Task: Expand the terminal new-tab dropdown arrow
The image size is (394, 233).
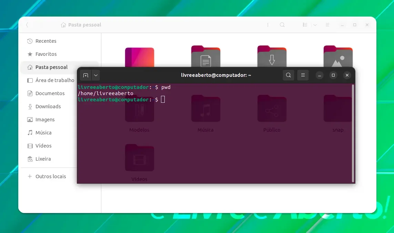Action: [x=96, y=75]
